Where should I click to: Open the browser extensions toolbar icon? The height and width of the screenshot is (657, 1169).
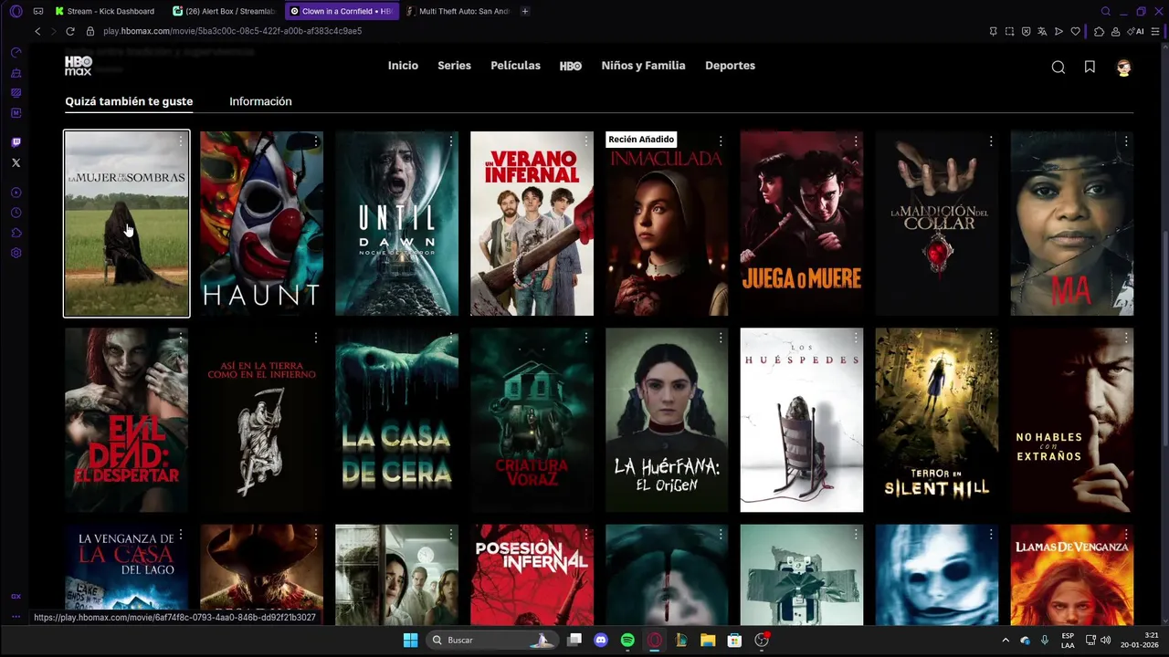coord(1099,31)
